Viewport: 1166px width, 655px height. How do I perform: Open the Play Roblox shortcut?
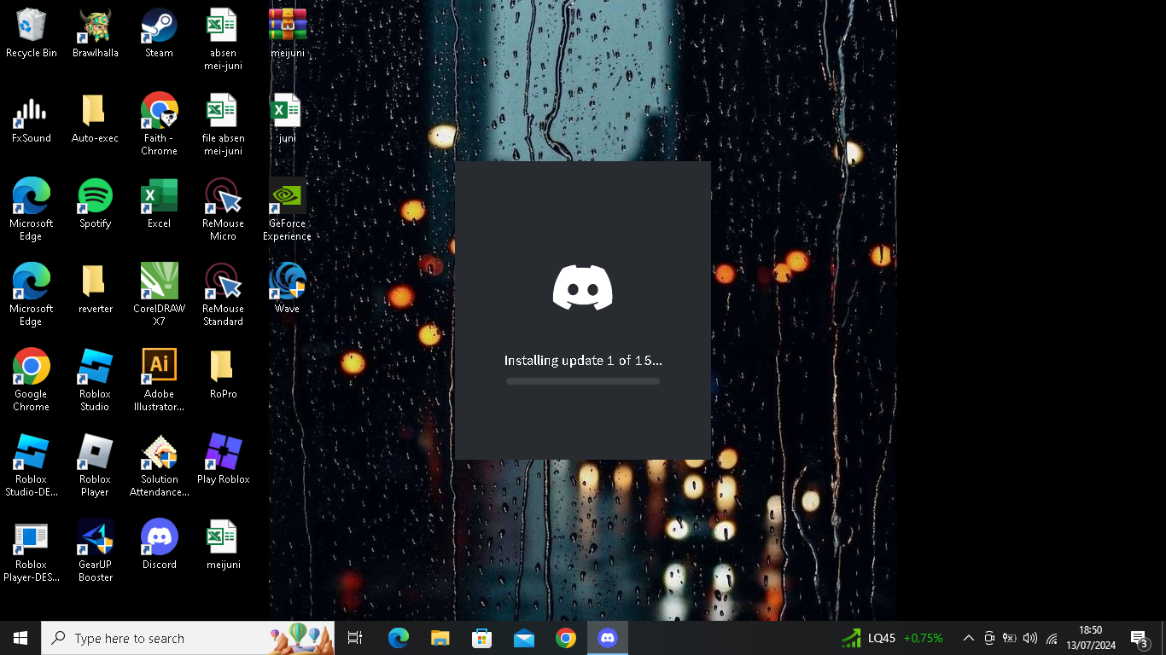point(223,461)
